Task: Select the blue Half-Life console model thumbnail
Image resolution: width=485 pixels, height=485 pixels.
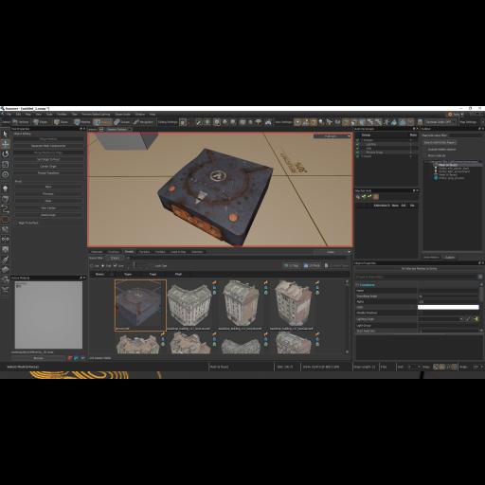Action: point(140,305)
